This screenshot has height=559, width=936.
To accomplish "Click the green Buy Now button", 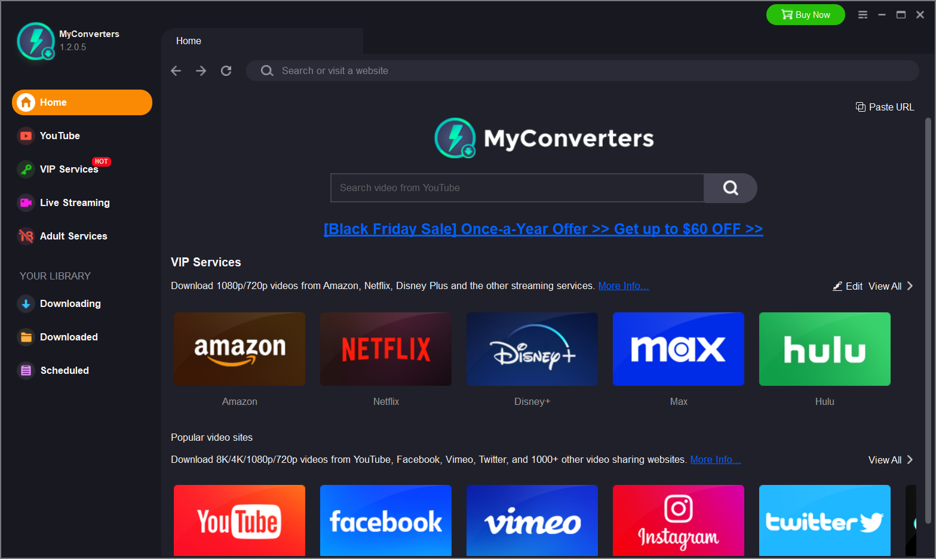I will click(806, 15).
